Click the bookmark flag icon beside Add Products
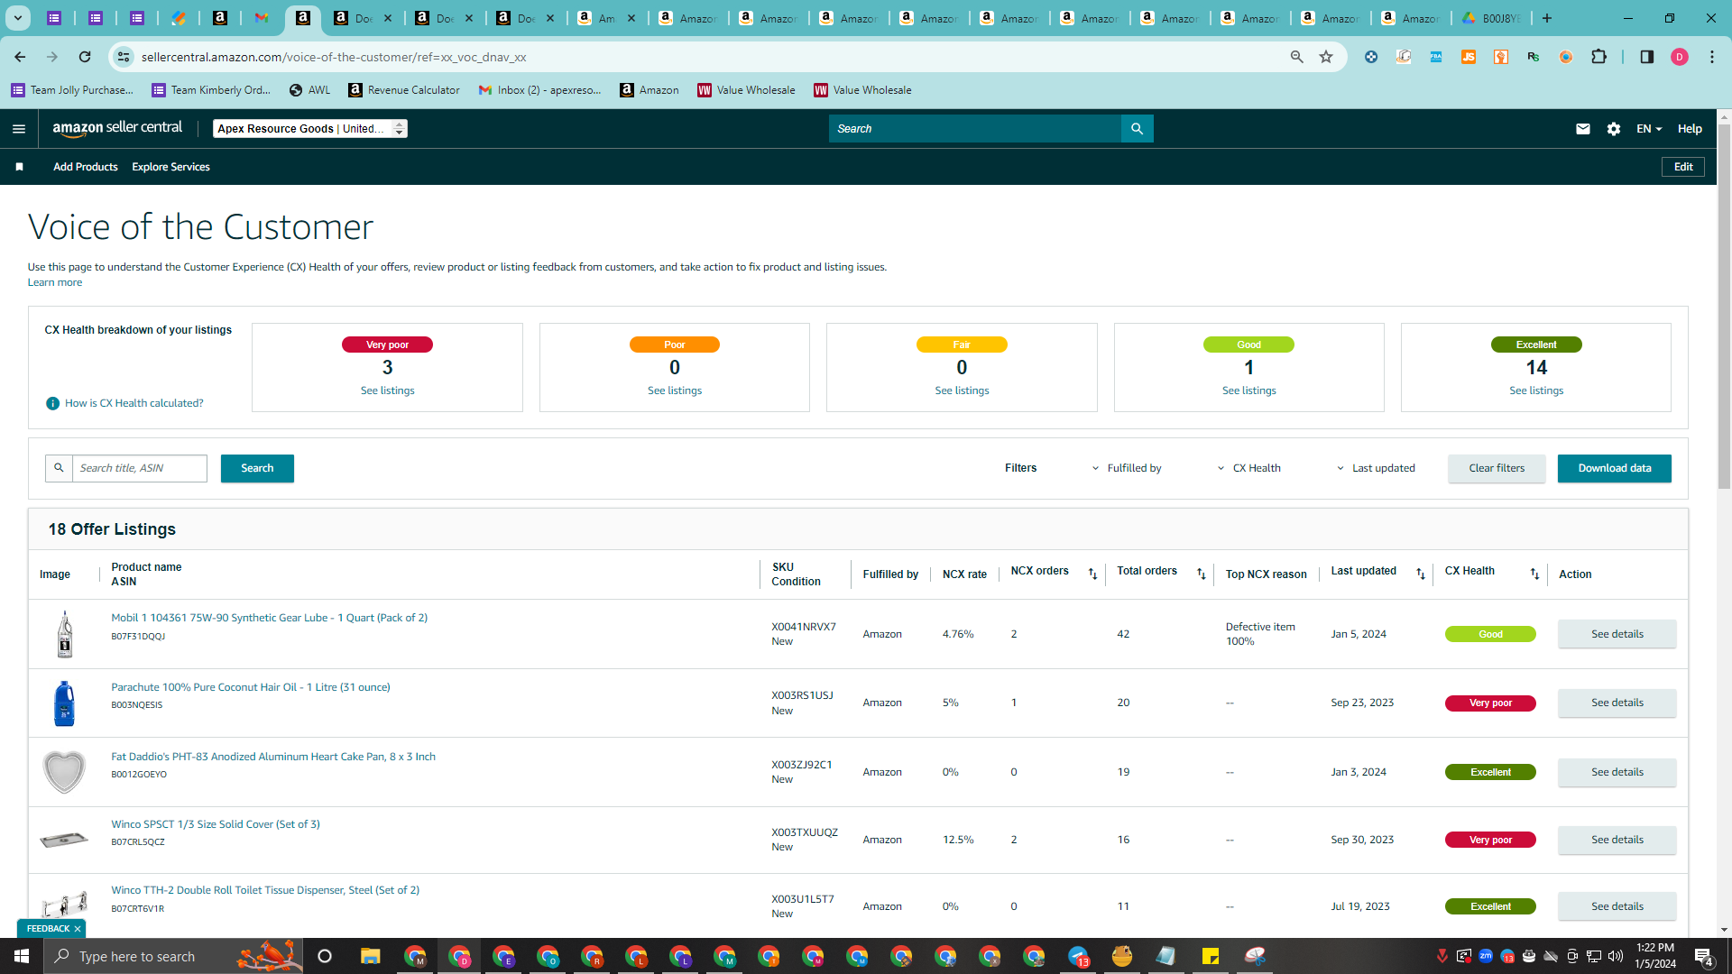Screen dimensions: 1732x974 [x=19, y=167]
